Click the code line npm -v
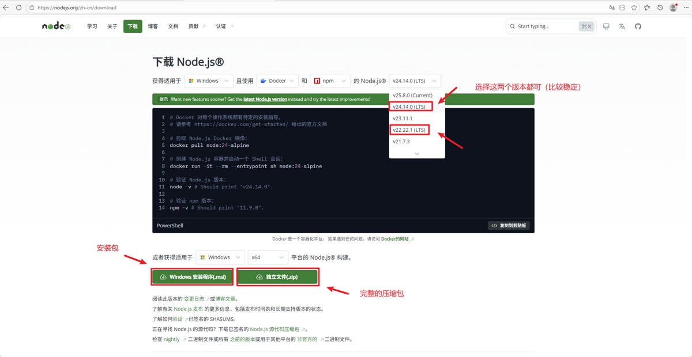Image resolution: width=692 pixels, height=357 pixels. click(217, 207)
